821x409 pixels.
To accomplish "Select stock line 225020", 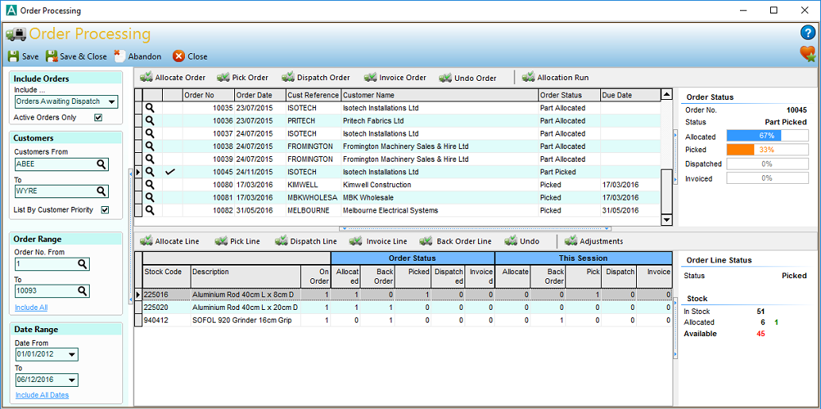I will (x=403, y=307).
